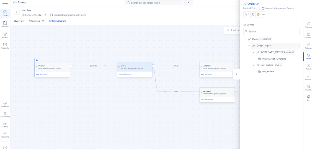Collapse the raw_orders physical node
Image resolution: width=313 pixels, height=149 pixels.
click(x=253, y=65)
